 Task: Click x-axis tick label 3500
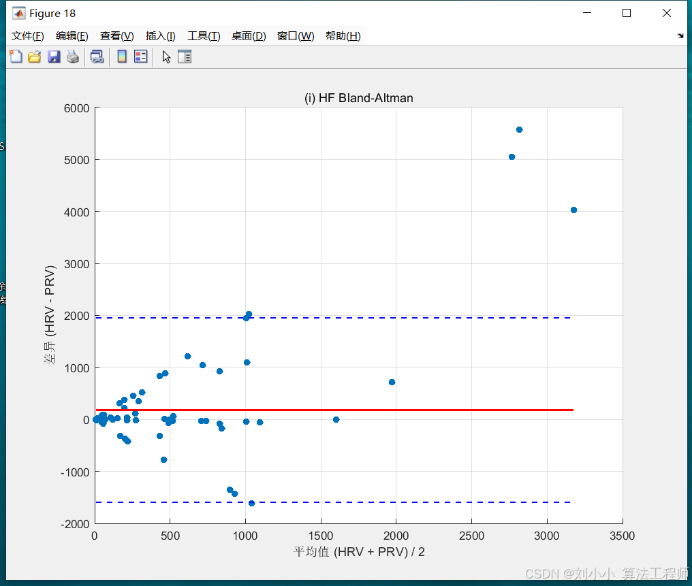click(x=623, y=536)
